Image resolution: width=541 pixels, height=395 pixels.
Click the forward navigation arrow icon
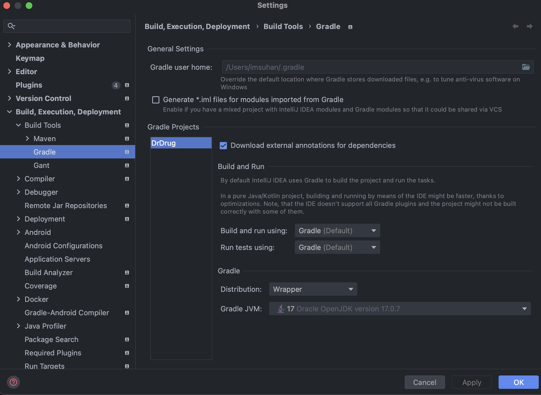[530, 26]
